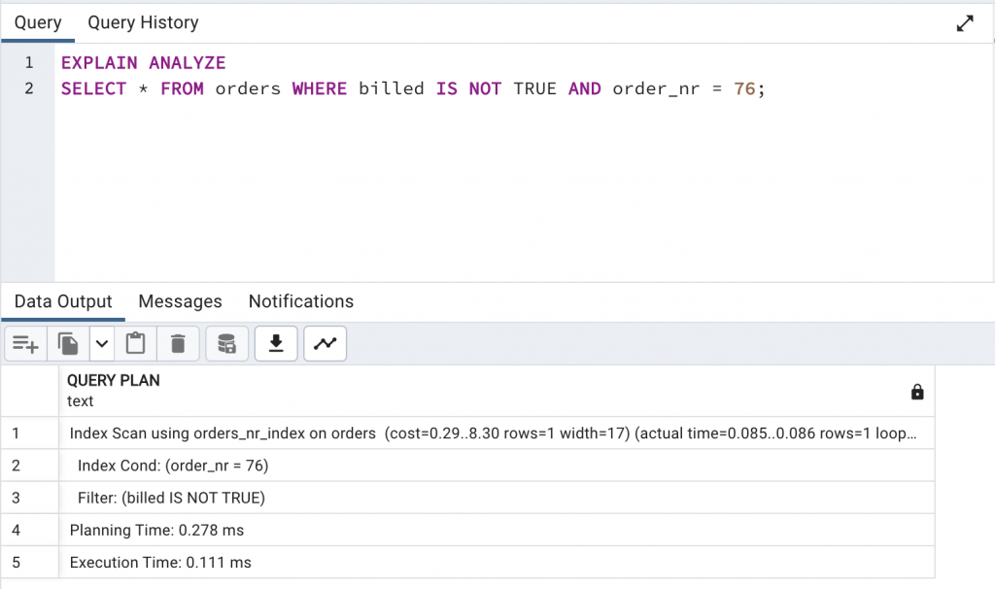Click the Copy icon in the results toolbar

point(68,344)
